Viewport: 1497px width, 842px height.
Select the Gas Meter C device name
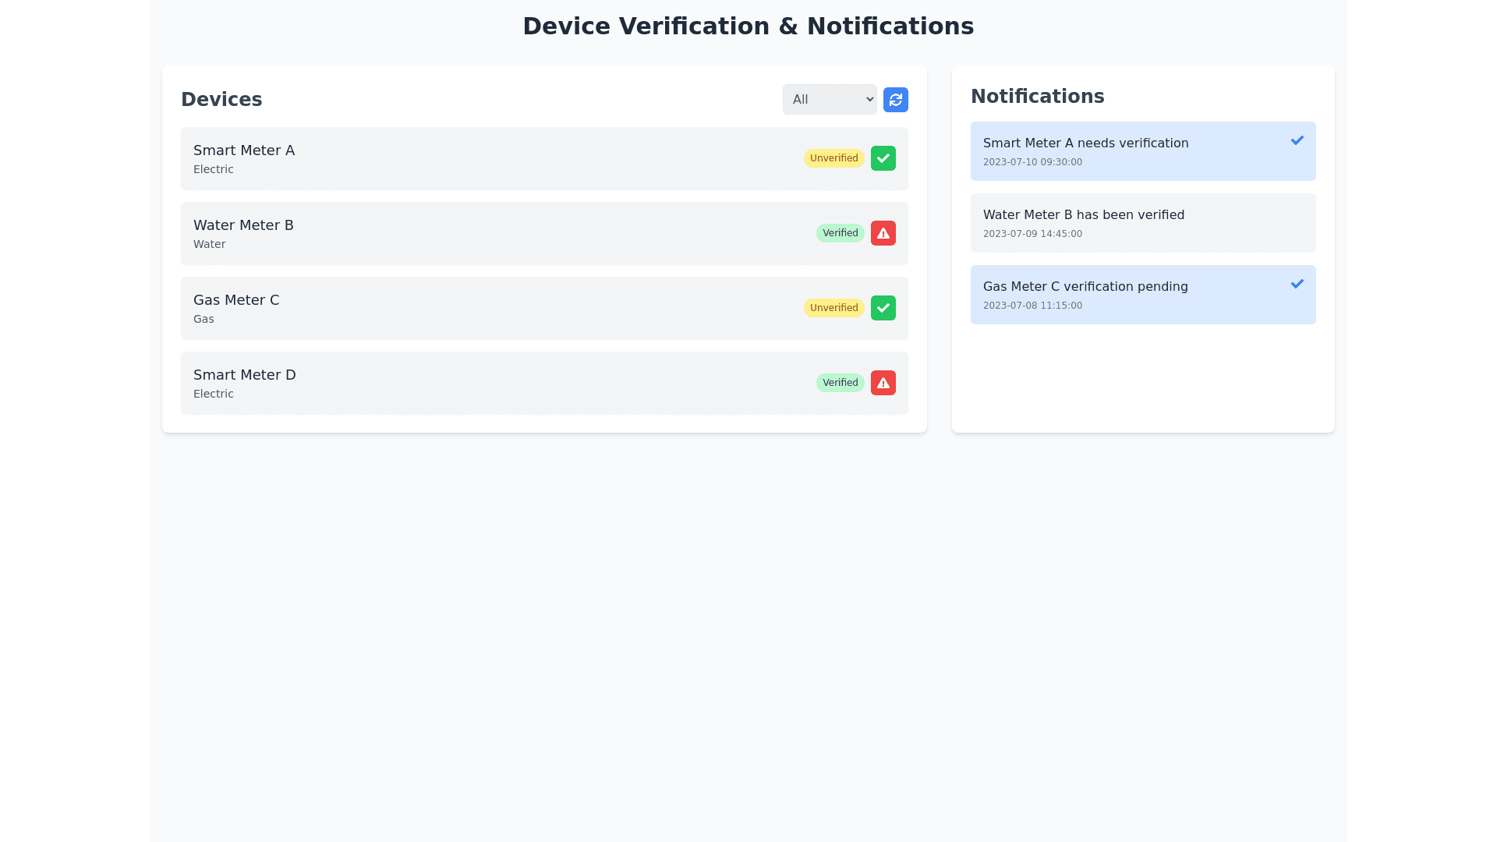(x=236, y=300)
